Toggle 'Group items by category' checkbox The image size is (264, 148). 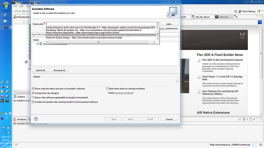coord(33,93)
